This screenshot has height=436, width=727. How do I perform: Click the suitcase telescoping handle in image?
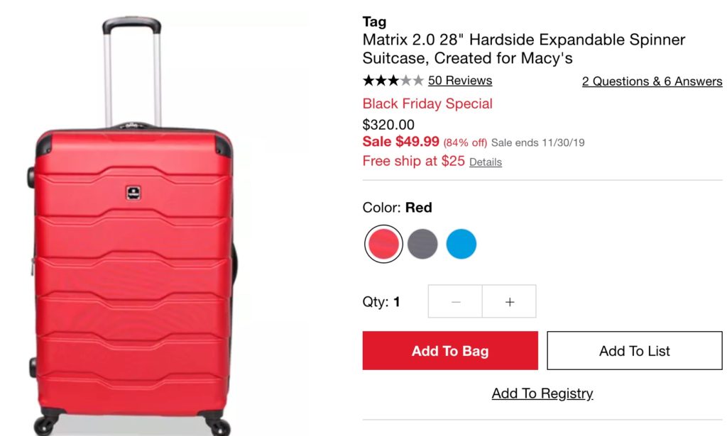coord(132,72)
